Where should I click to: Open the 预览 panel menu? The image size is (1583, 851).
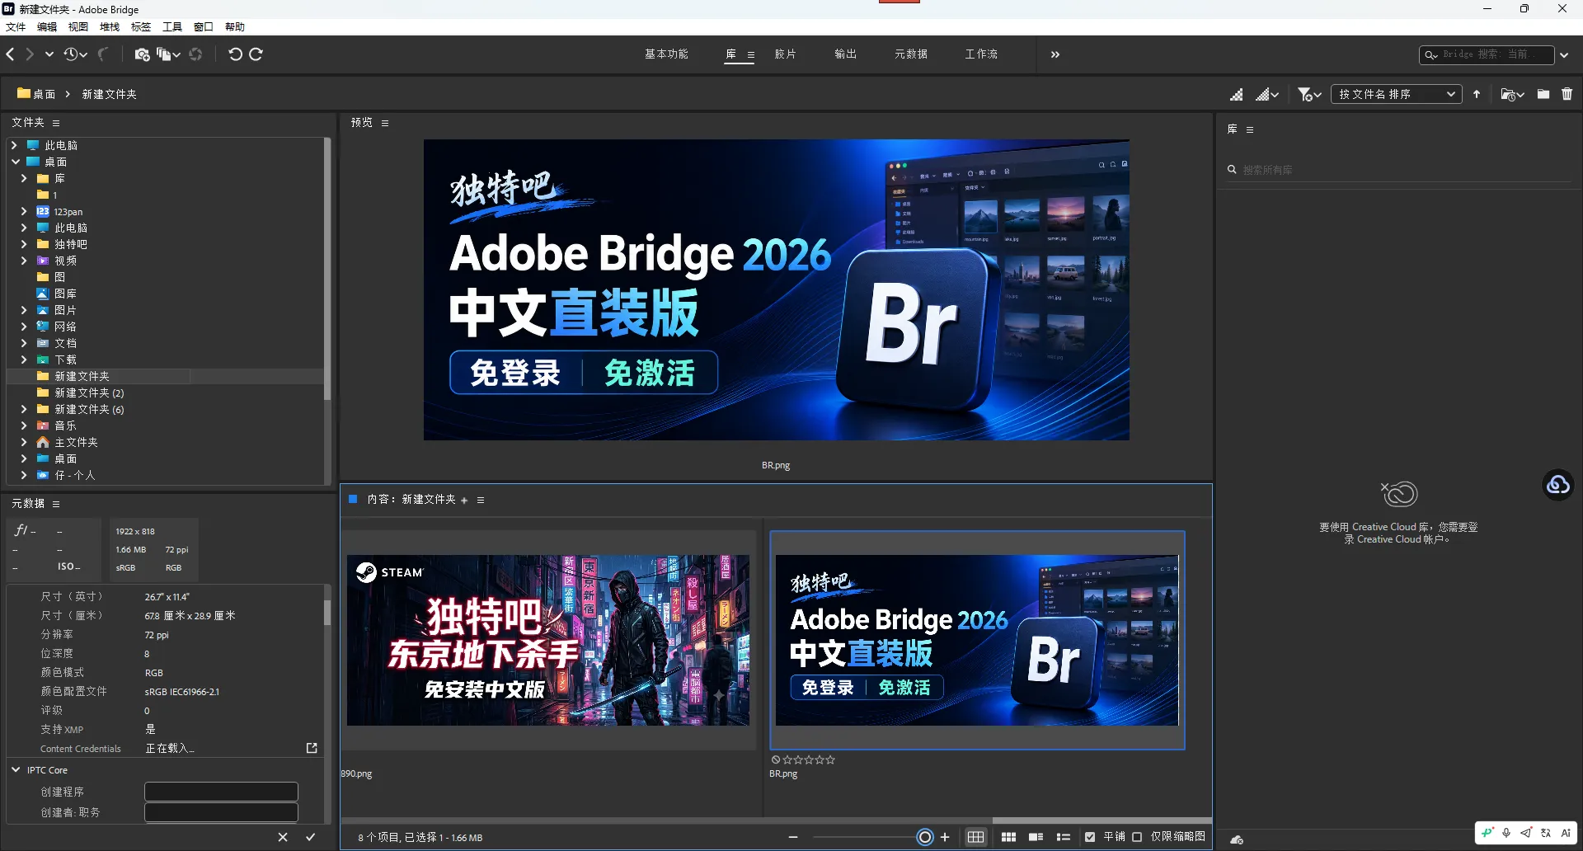click(x=385, y=123)
